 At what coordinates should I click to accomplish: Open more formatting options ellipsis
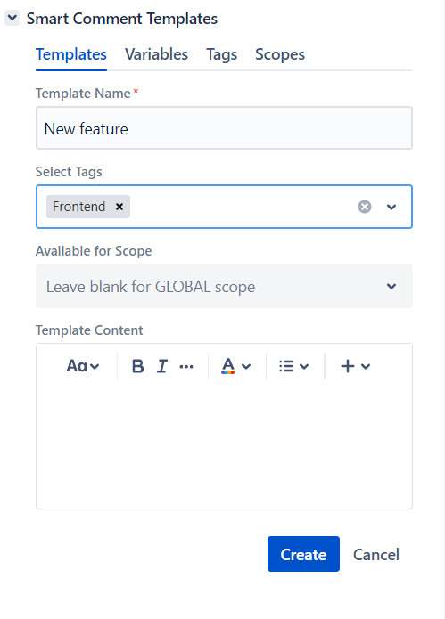coord(186,367)
